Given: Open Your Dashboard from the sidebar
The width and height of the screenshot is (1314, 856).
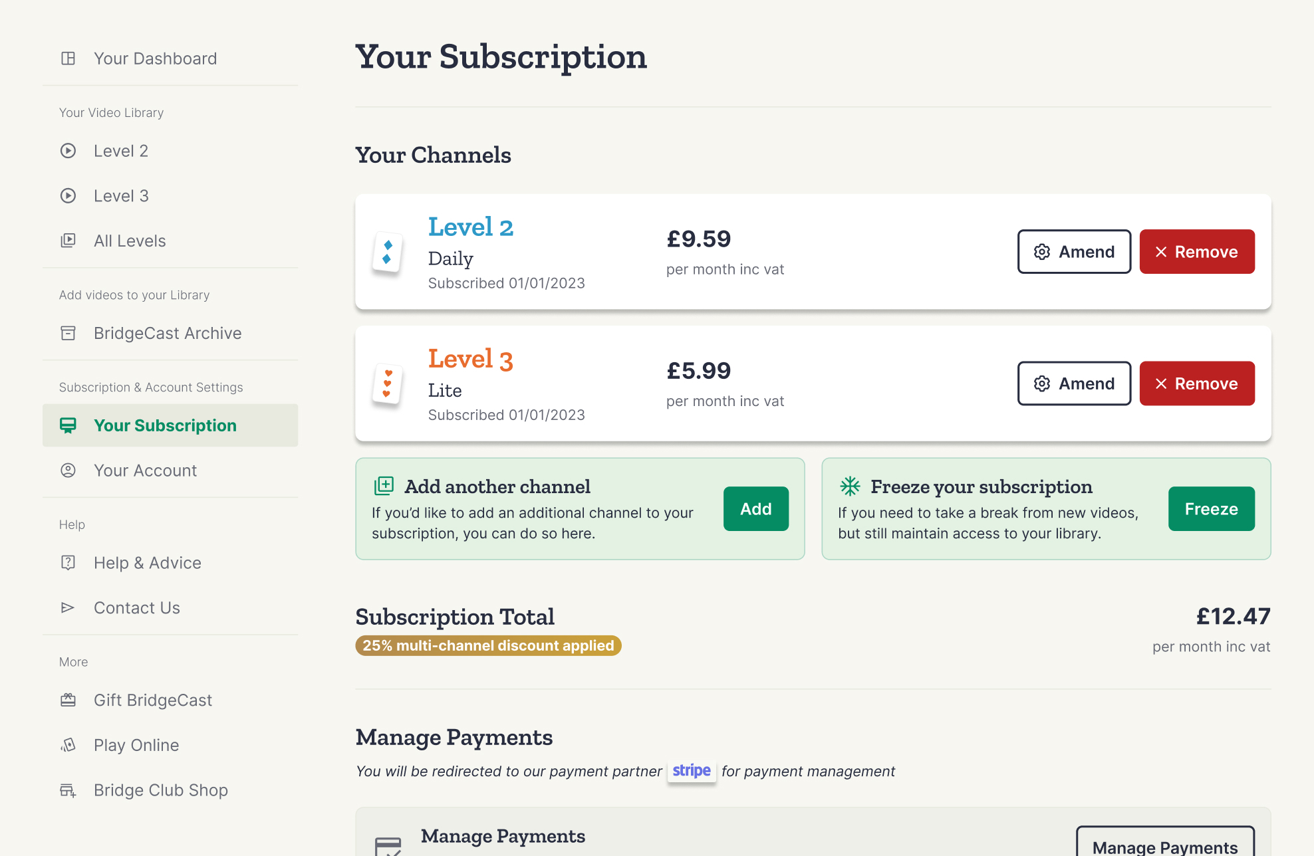Looking at the screenshot, I should click(x=155, y=58).
